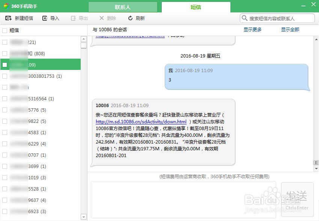Open the conversation ending 6229 (4)
Image resolution: width=319 pixels, height=221 pixels.
[41, 144]
